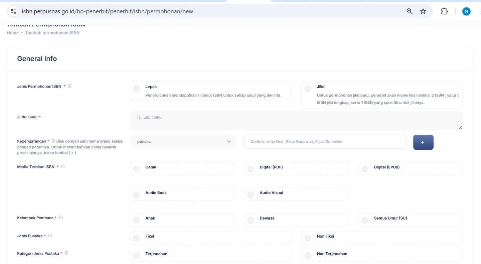Viewport: 481px width, 264px height.
Task: Click the Judul Buku text area
Action: pos(296,120)
